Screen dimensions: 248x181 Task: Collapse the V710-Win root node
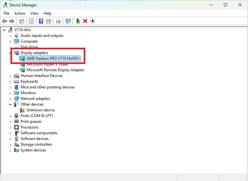[x=4, y=30]
